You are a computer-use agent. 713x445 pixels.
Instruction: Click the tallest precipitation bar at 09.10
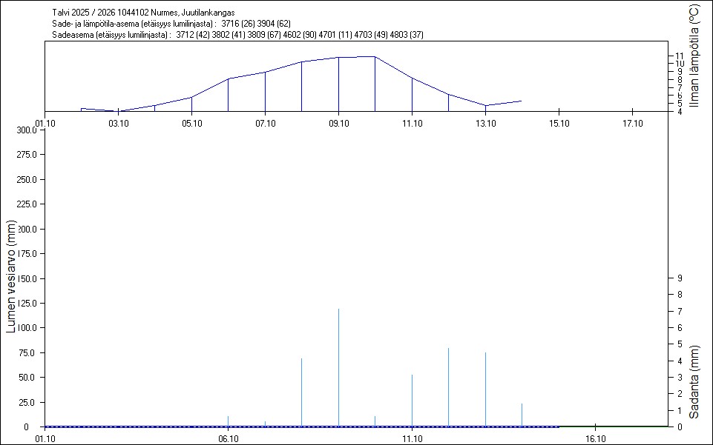coord(339,367)
